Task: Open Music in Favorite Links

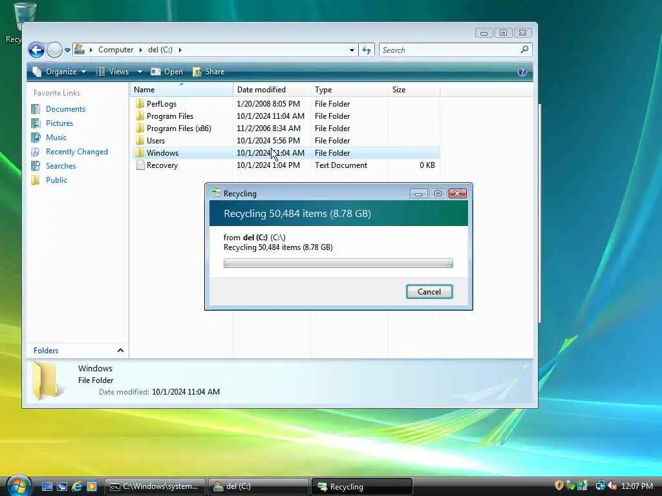Action: (56, 138)
